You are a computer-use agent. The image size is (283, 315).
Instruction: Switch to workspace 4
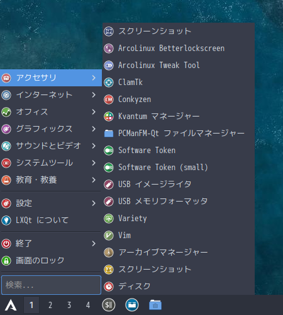(x=88, y=305)
